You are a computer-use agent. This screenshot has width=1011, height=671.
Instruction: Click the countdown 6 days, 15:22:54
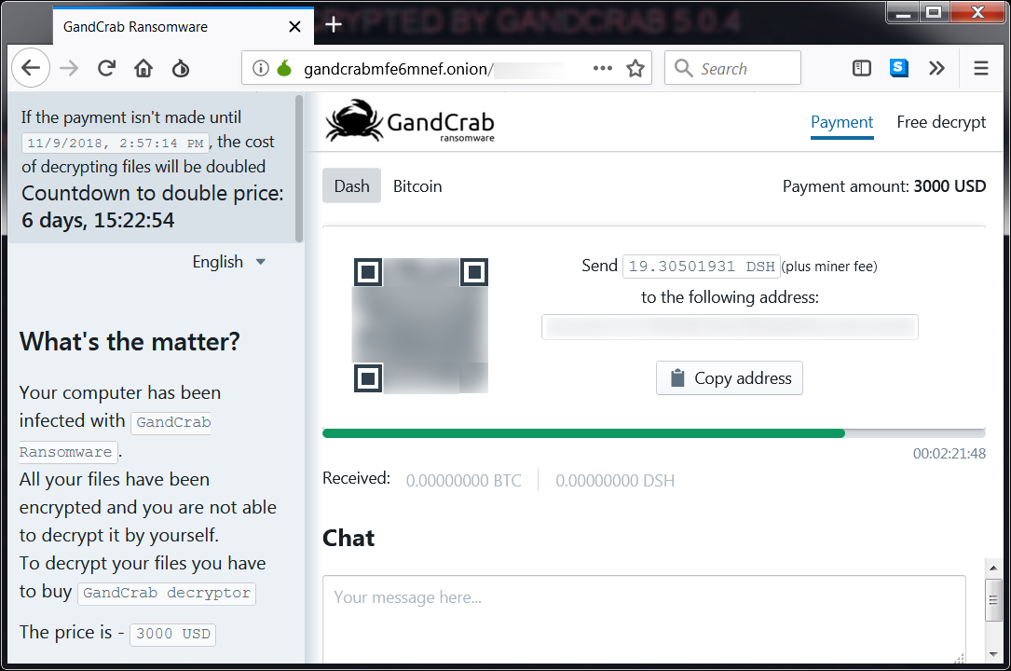coord(98,221)
